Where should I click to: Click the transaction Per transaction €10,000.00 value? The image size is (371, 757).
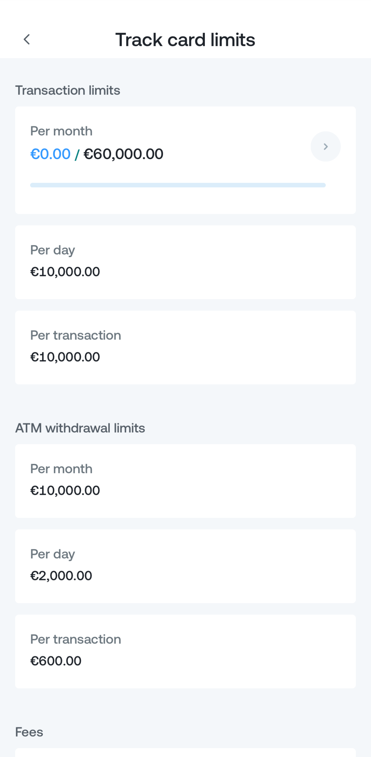tap(65, 357)
